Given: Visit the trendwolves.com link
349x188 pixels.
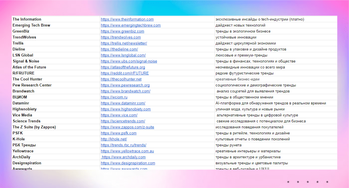Looking at the screenshot, I should pyautogui.click(x=121, y=37).
